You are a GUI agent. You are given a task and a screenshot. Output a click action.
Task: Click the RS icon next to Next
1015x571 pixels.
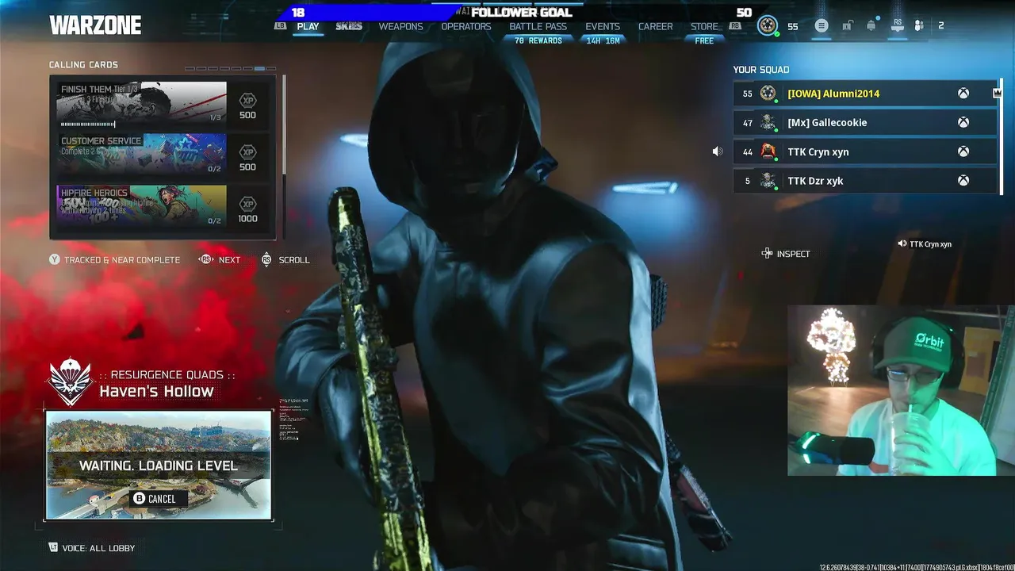click(206, 259)
